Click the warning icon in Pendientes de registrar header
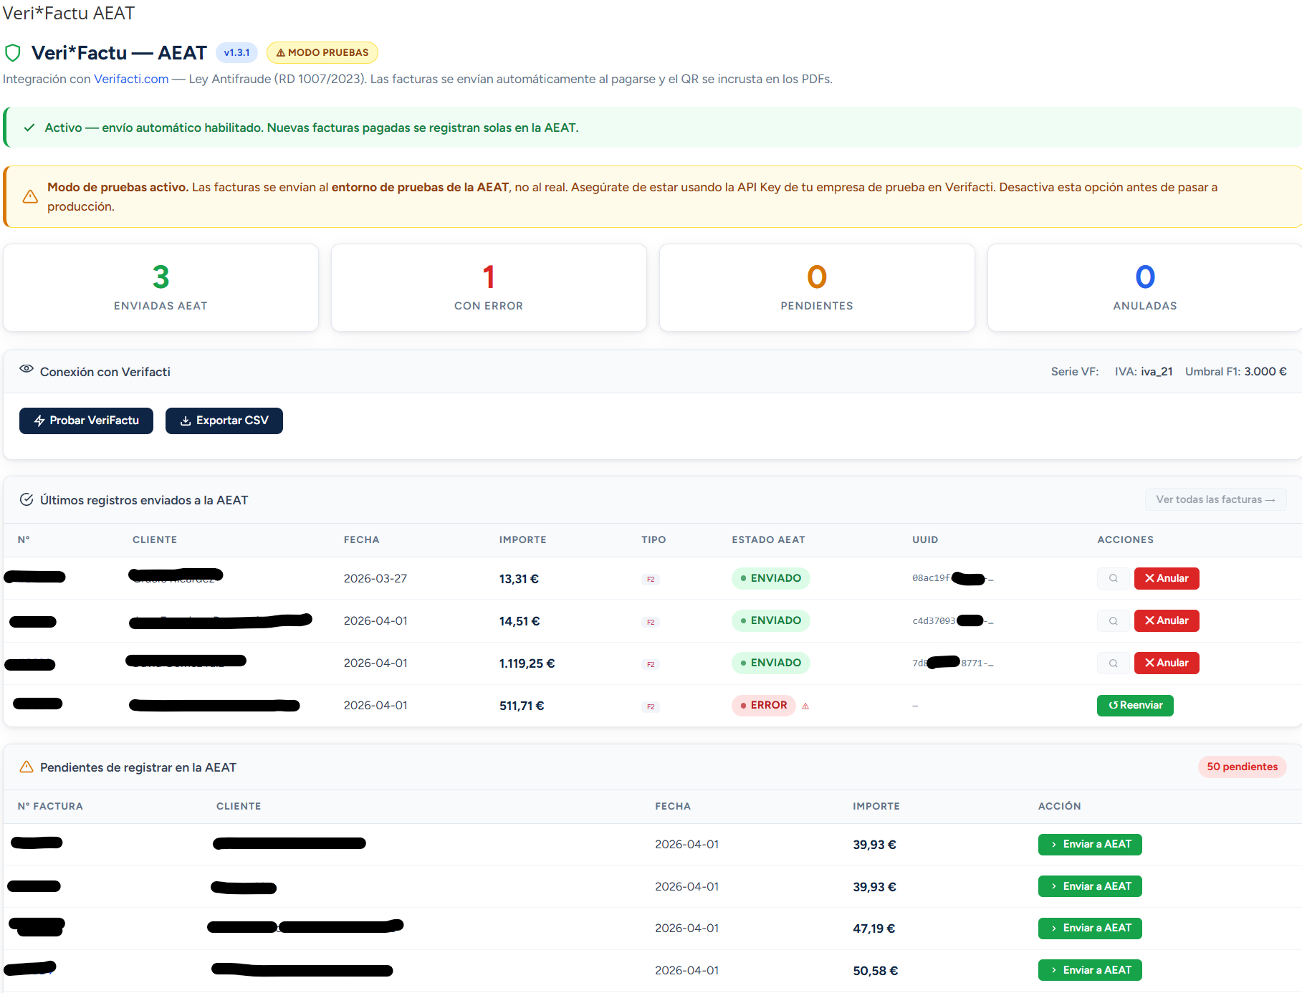This screenshot has width=1302, height=993. pos(27,767)
